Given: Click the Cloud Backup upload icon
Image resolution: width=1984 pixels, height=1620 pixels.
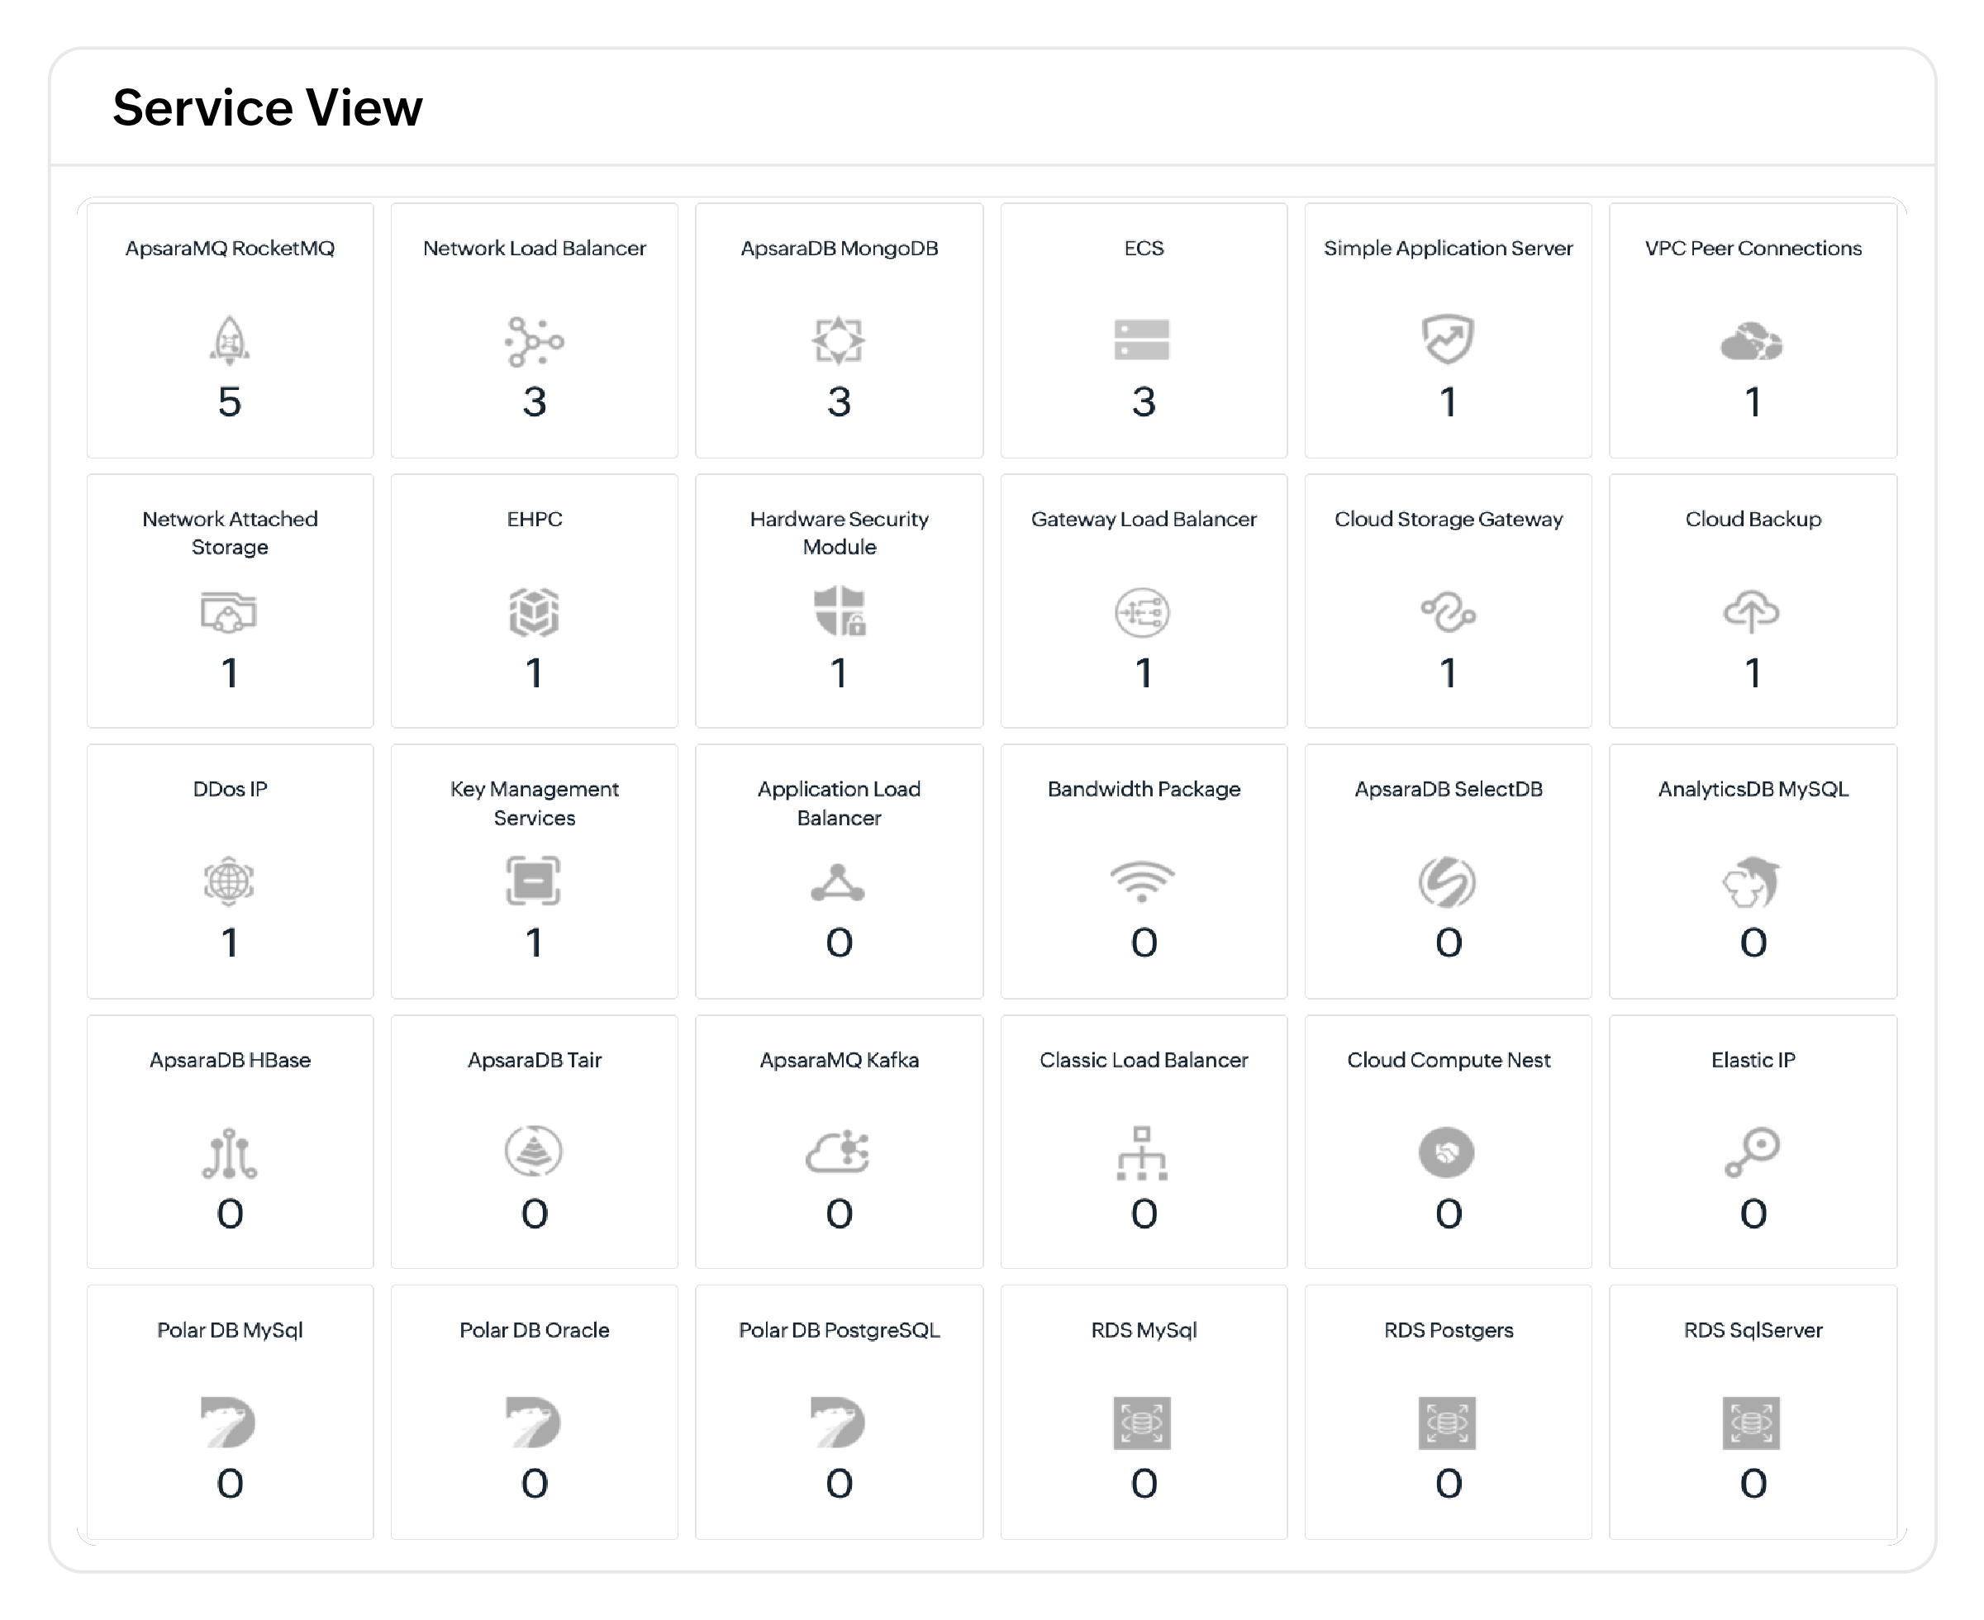Looking at the screenshot, I should 1752,612.
